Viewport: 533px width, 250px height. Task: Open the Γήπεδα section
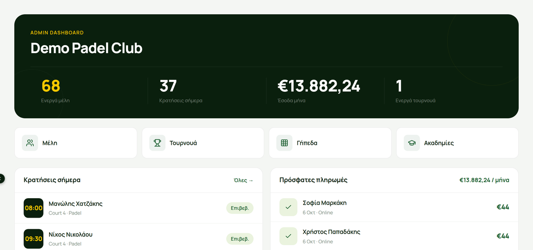330,143
